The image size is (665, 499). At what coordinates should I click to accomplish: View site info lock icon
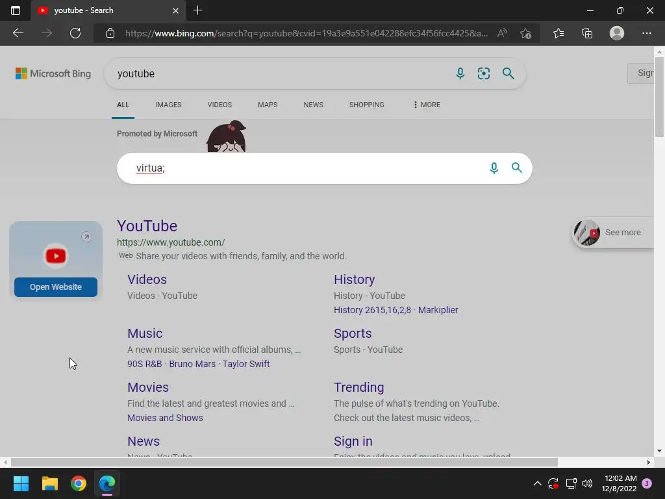pos(110,33)
